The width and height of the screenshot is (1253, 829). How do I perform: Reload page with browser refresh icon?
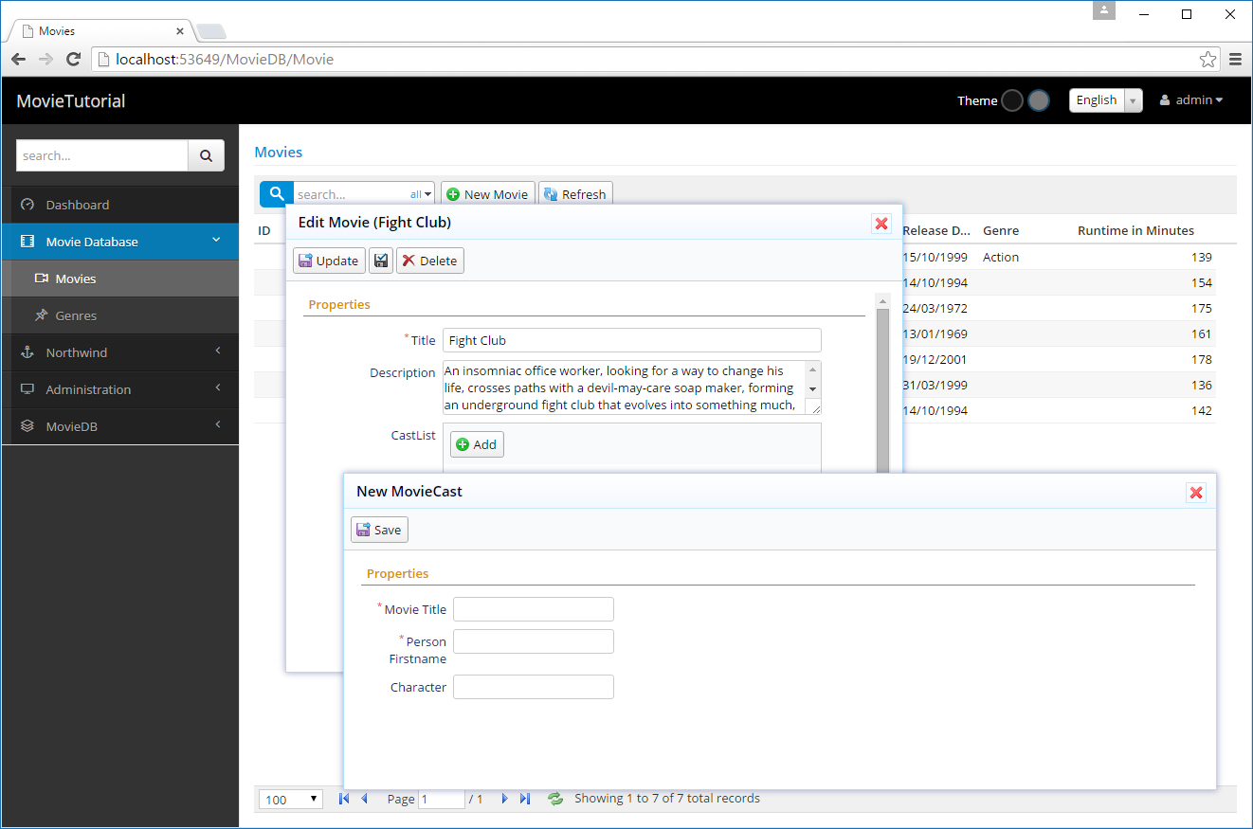(x=73, y=59)
